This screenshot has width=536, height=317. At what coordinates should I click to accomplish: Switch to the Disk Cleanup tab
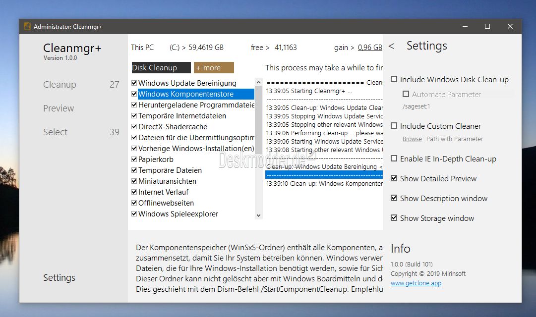pyautogui.click(x=161, y=68)
